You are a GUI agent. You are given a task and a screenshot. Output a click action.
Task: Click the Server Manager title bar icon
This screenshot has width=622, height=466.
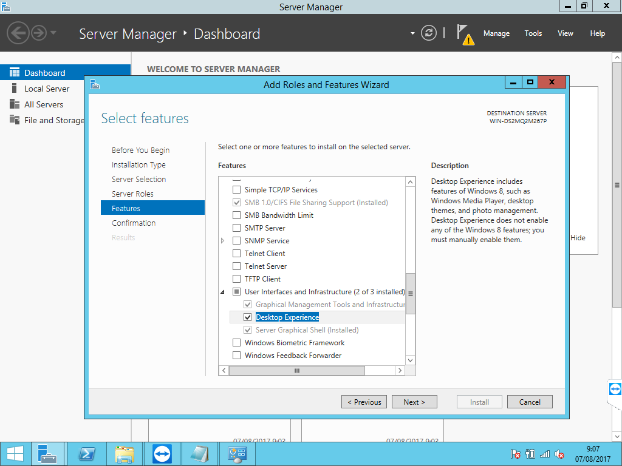(x=5, y=7)
